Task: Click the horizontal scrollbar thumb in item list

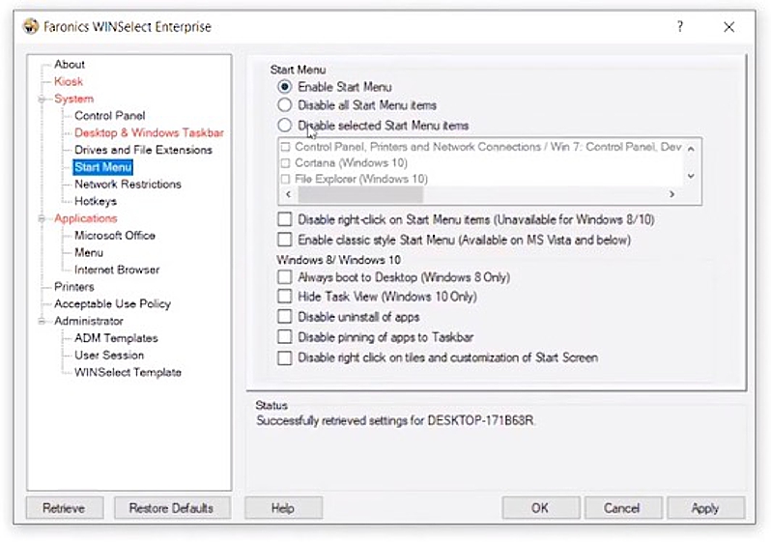Action: 360,194
